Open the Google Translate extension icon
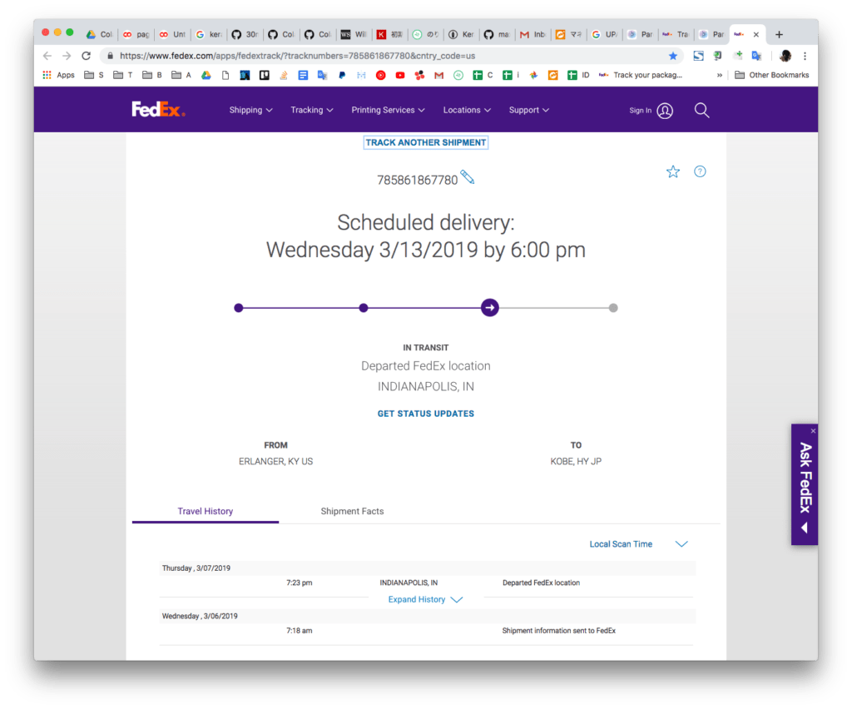The height and width of the screenshot is (709, 852). point(756,56)
